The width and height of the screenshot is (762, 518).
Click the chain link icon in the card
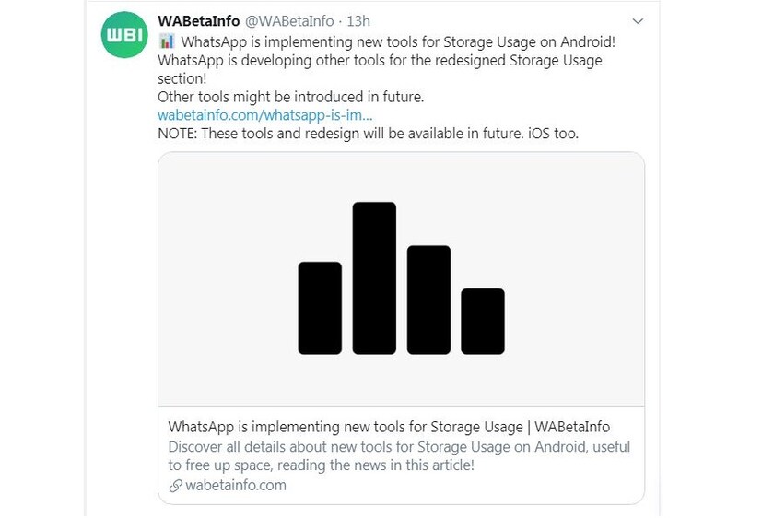pyautogui.click(x=174, y=486)
